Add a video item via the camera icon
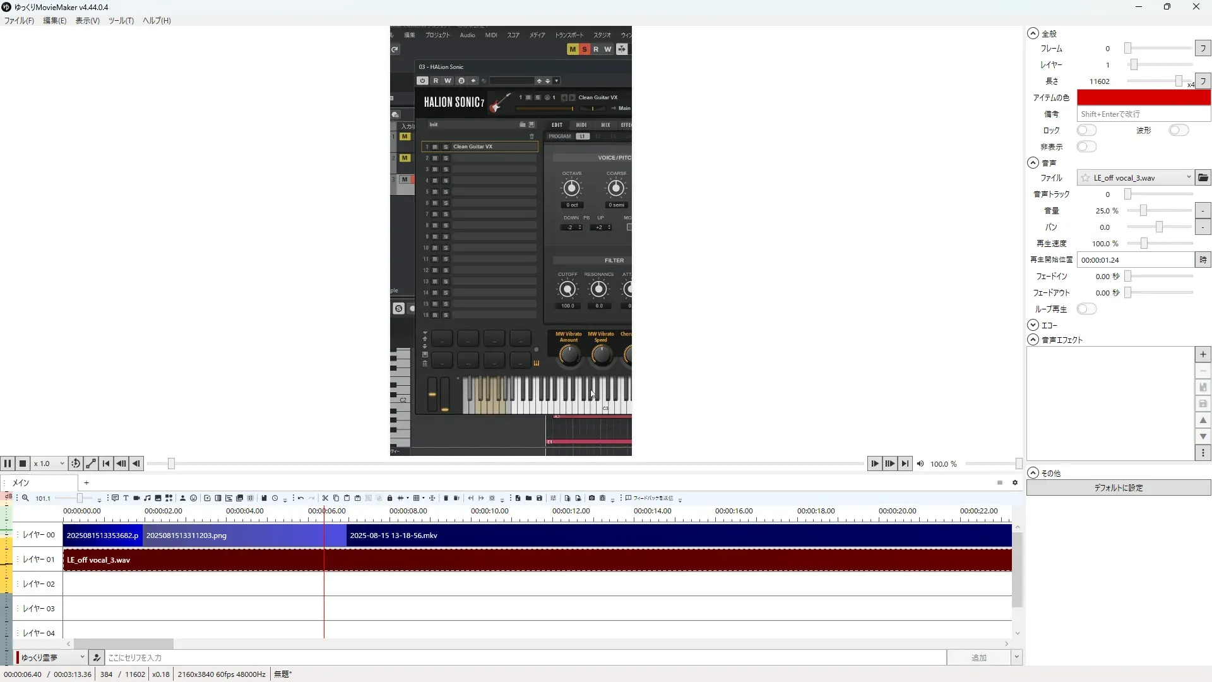Viewport: 1212px width, 682px height. pyautogui.click(x=136, y=498)
